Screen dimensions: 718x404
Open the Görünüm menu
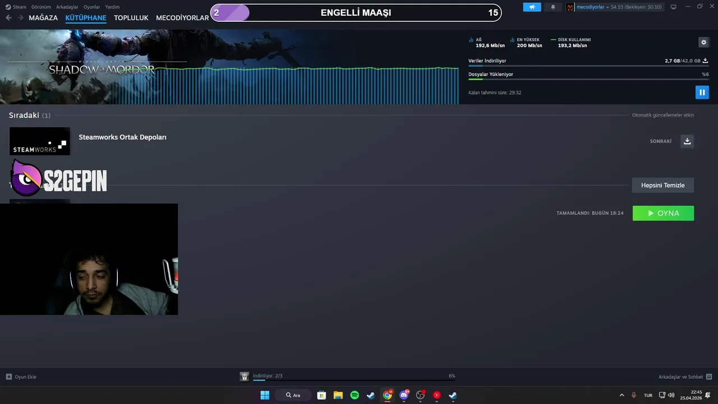41,7
